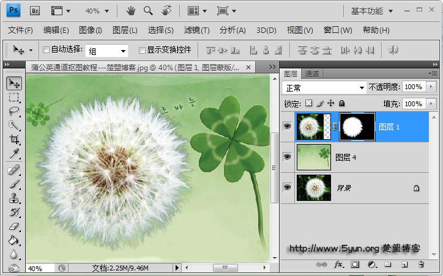Open the 滤镜(T) menu
The width and height of the screenshot is (443, 276).
tap(196, 30)
